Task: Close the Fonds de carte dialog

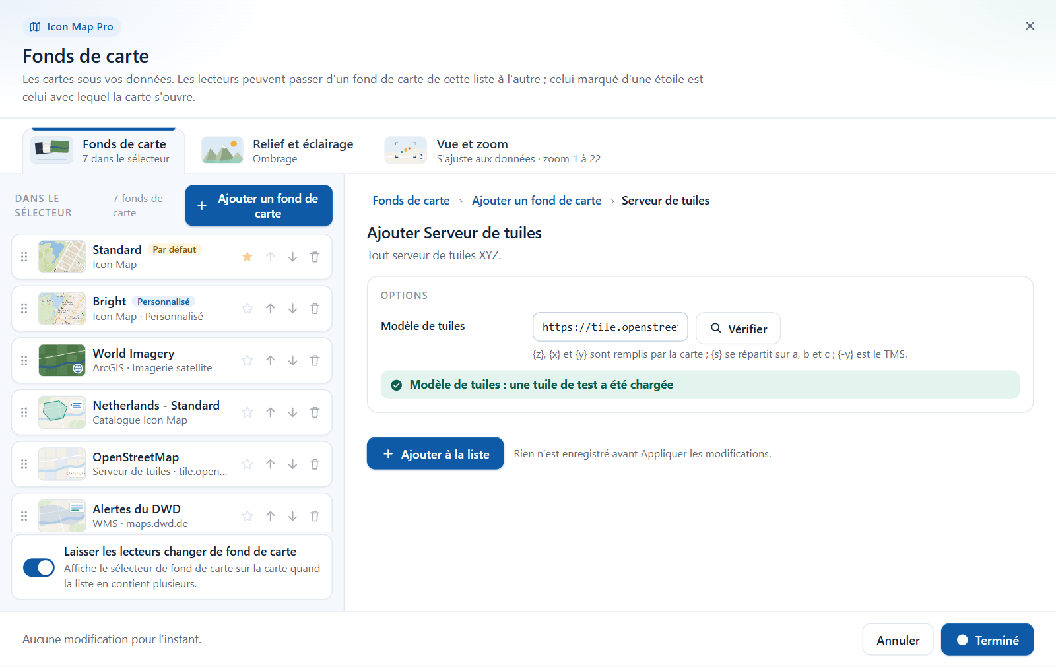Action: pos(1030,26)
